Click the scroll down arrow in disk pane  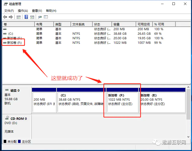coord(188,137)
